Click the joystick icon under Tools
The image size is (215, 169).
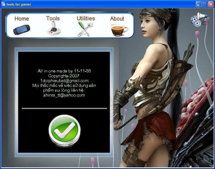tap(54, 28)
